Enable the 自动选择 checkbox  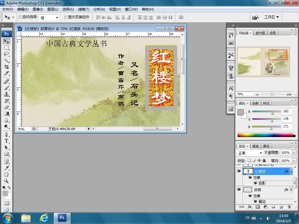(x=20, y=17)
